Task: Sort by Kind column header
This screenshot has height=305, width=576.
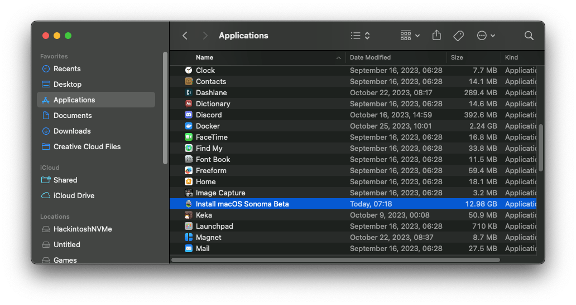Action: [511, 57]
